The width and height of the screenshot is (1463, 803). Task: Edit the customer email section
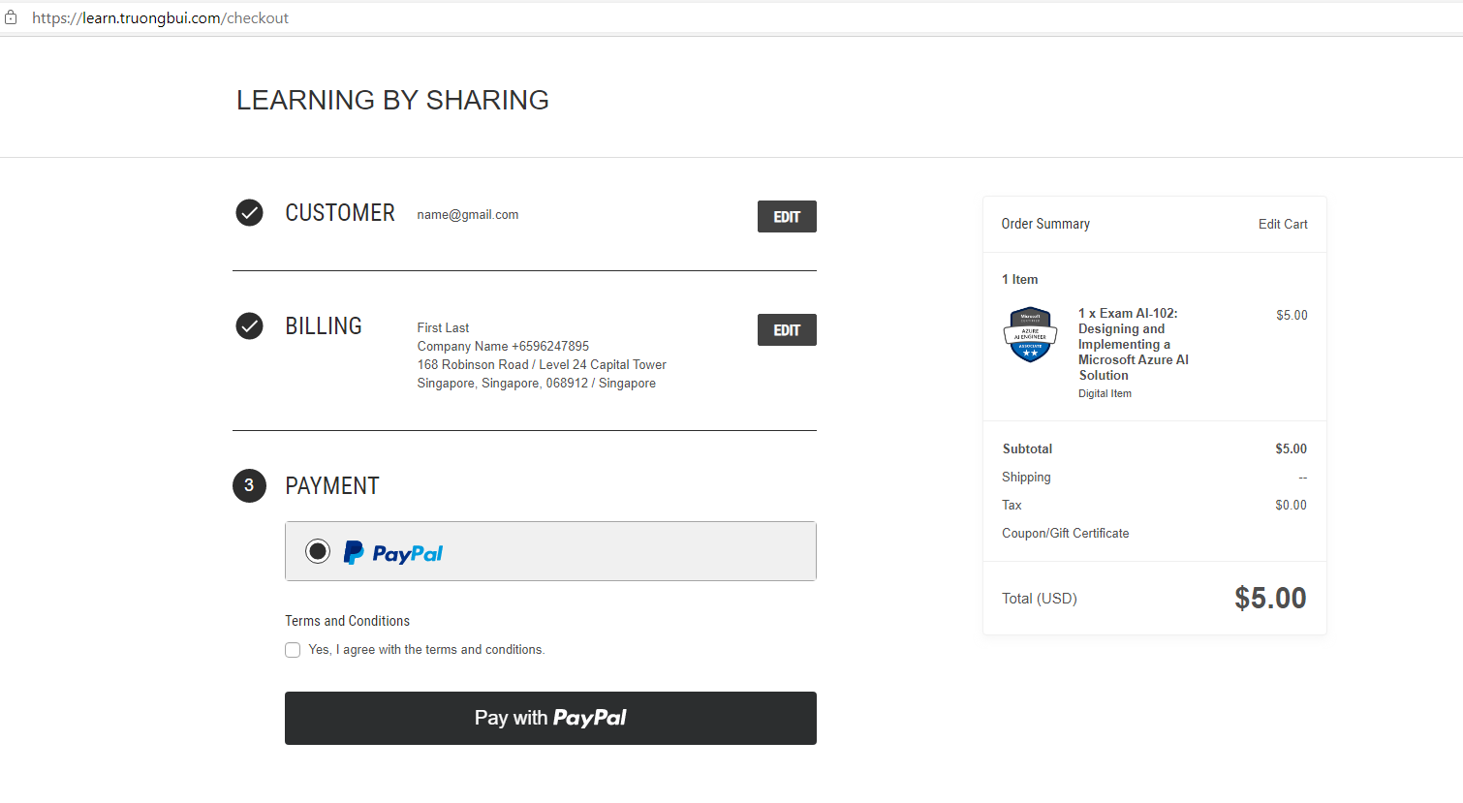coord(787,216)
